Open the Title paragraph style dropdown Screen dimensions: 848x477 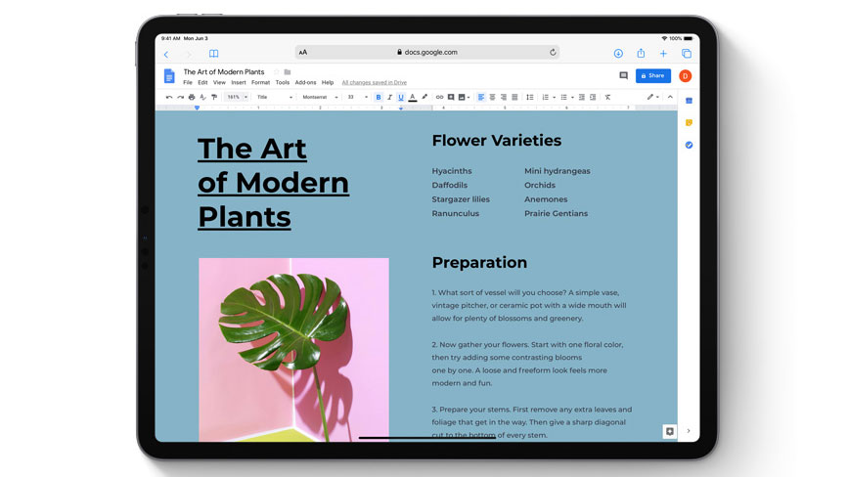(275, 97)
